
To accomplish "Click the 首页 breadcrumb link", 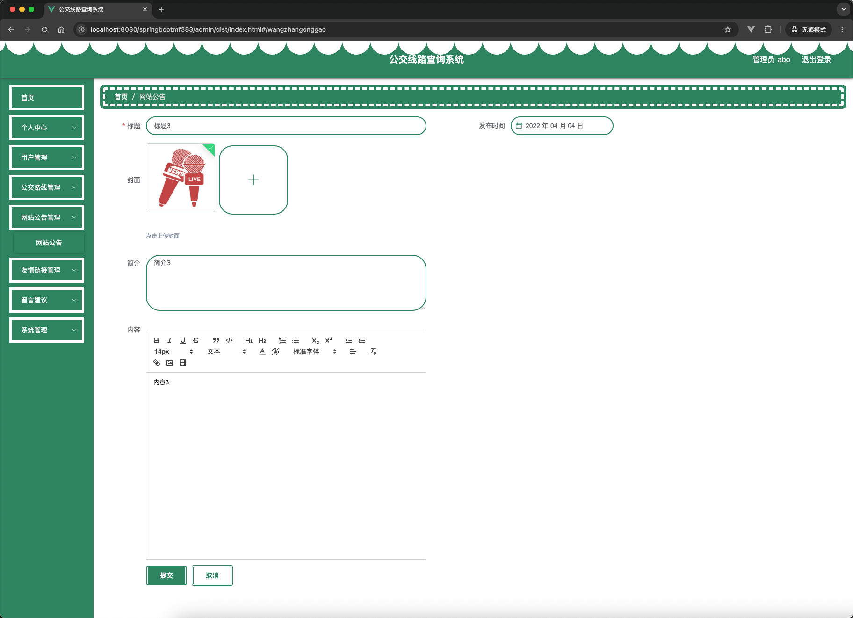I will click(121, 97).
